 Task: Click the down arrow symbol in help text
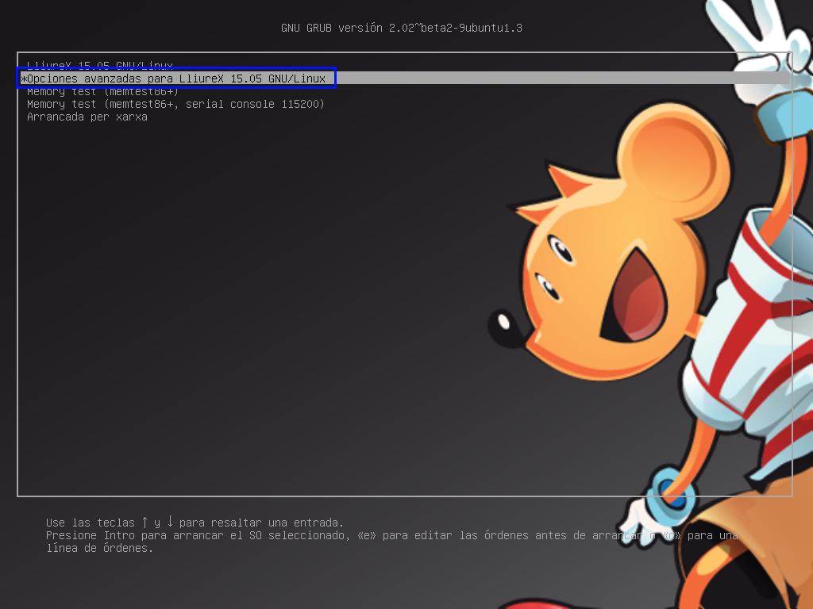tap(170, 522)
